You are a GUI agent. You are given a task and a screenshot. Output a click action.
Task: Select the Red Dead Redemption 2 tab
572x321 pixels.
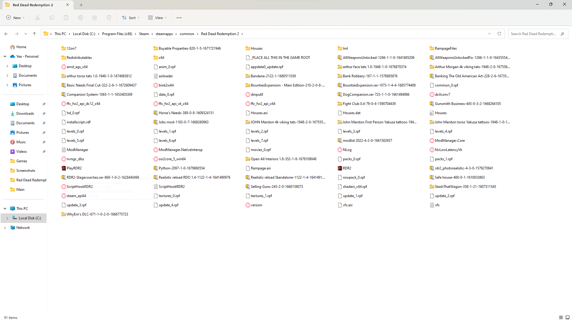pyautogui.click(x=33, y=5)
